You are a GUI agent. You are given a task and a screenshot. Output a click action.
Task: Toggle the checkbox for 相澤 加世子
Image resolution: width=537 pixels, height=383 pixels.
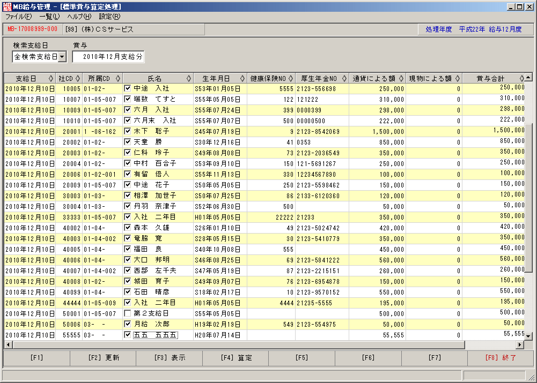click(x=127, y=196)
